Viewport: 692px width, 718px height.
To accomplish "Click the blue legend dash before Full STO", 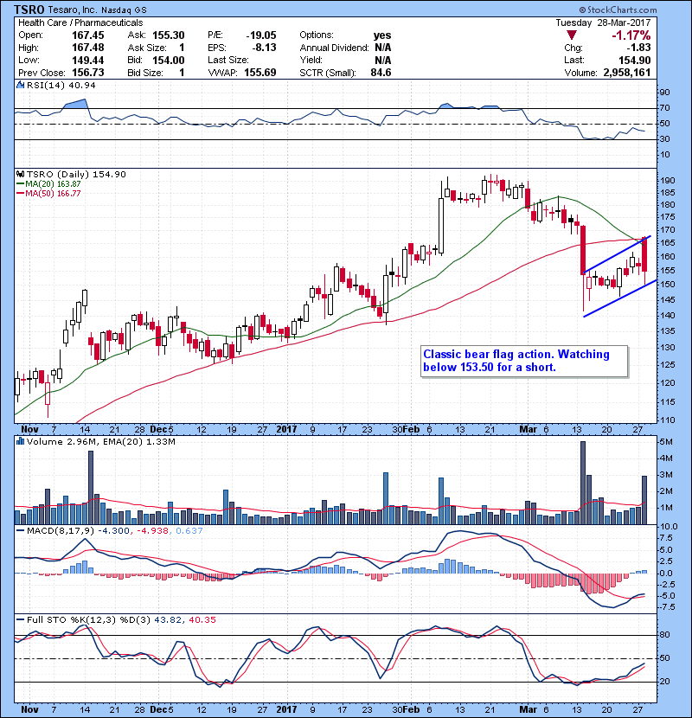I will pyautogui.click(x=20, y=620).
